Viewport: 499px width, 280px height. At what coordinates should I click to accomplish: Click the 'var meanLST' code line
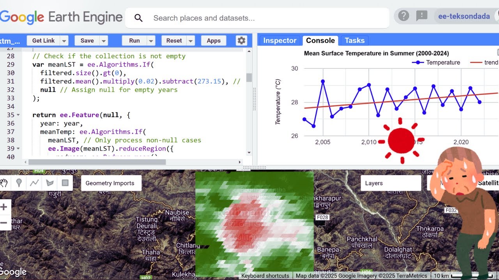[x=93, y=65]
